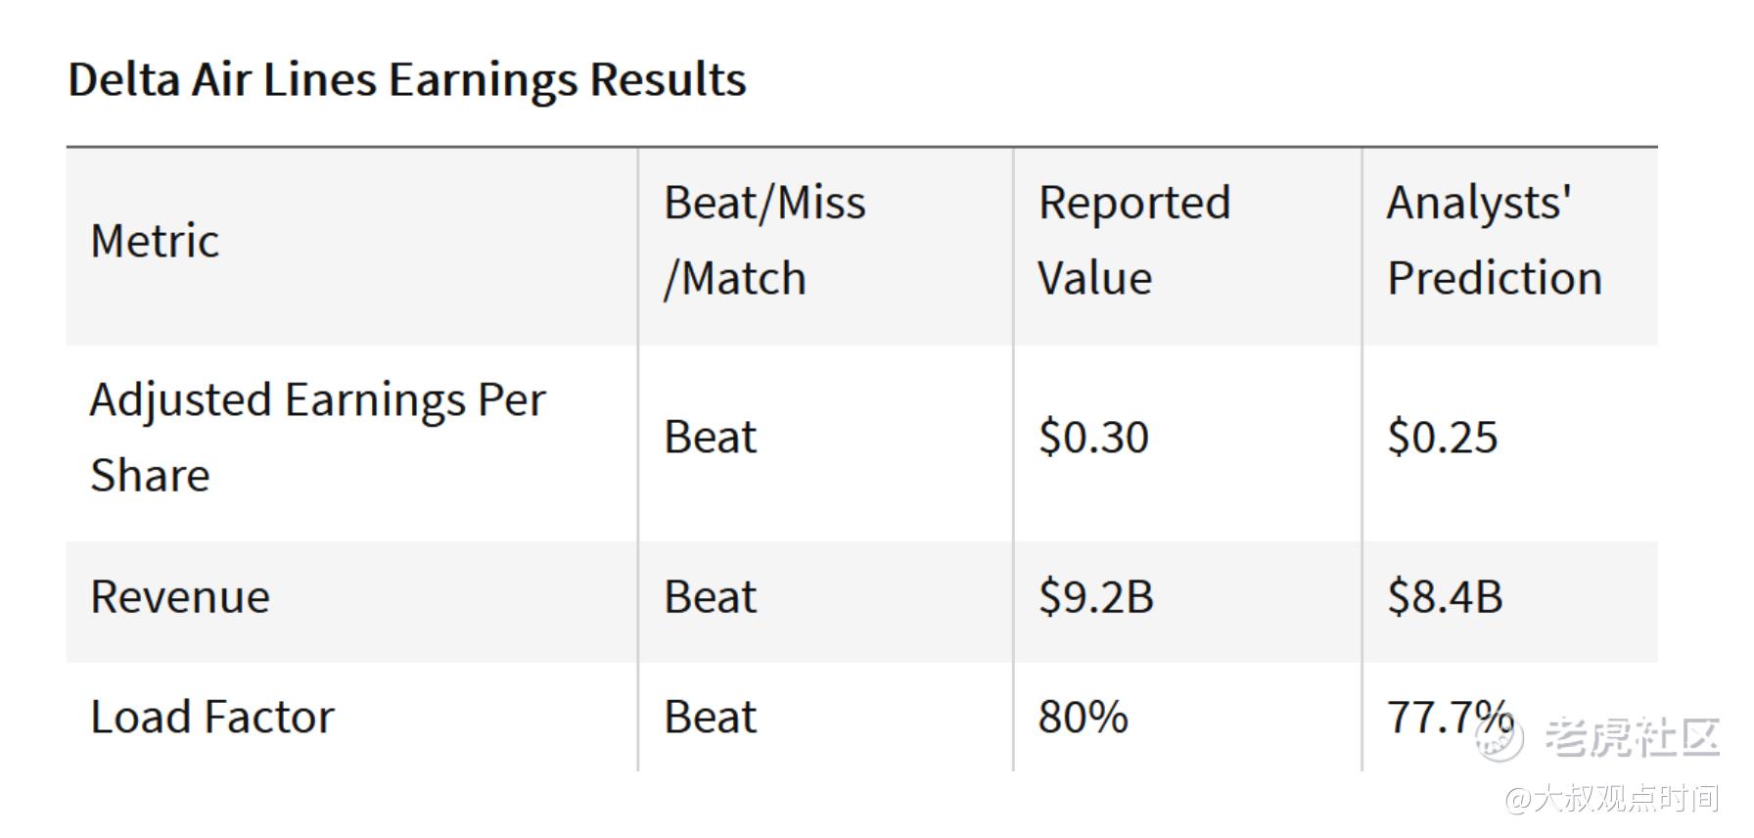Select the Reported Value column header
1754x838 pixels.
coord(1133,241)
